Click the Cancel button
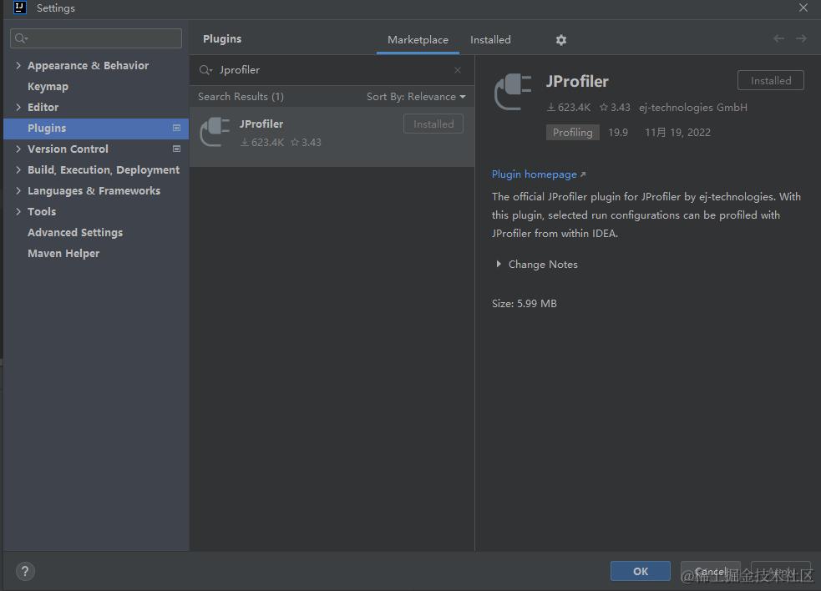Viewport: 821px width, 591px height. 710,571
